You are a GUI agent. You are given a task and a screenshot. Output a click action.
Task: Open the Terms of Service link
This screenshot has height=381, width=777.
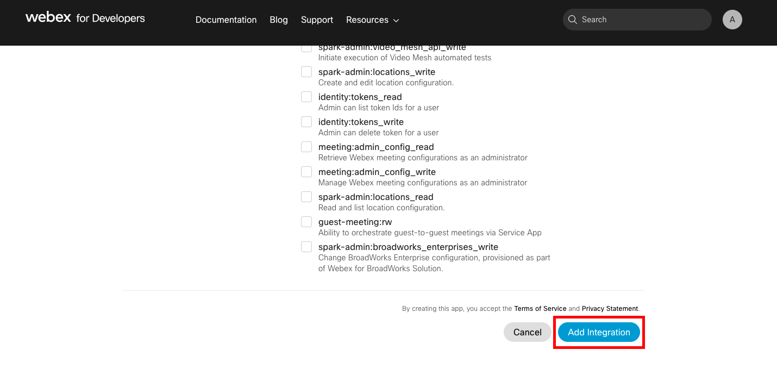pyautogui.click(x=540, y=308)
